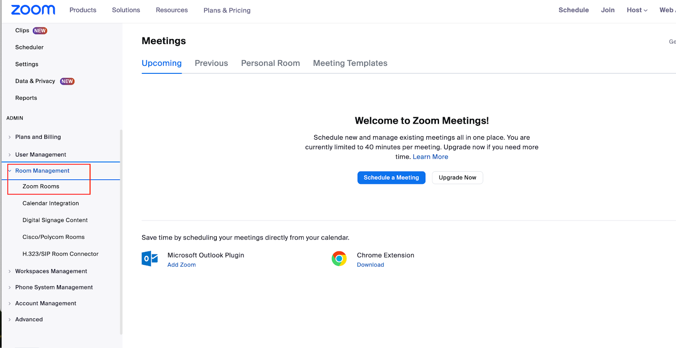Expand User Management chevron
This screenshot has width=676, height=348.
[x=10, y=155]
